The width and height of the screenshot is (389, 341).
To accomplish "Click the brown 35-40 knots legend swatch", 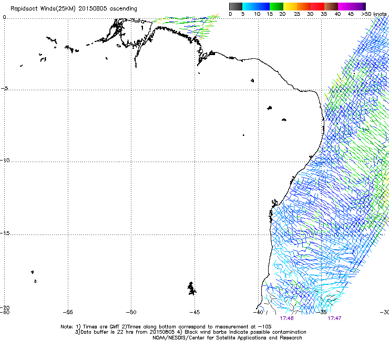I will (x=331, y=6).
